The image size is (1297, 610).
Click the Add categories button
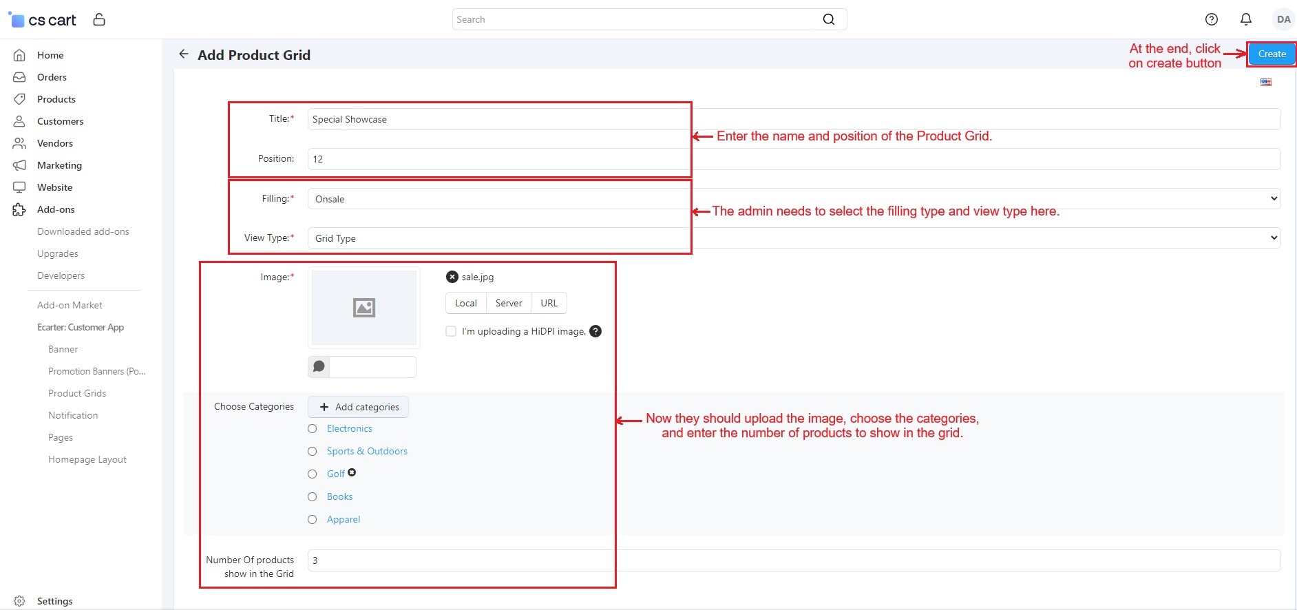tap(358, 407)
